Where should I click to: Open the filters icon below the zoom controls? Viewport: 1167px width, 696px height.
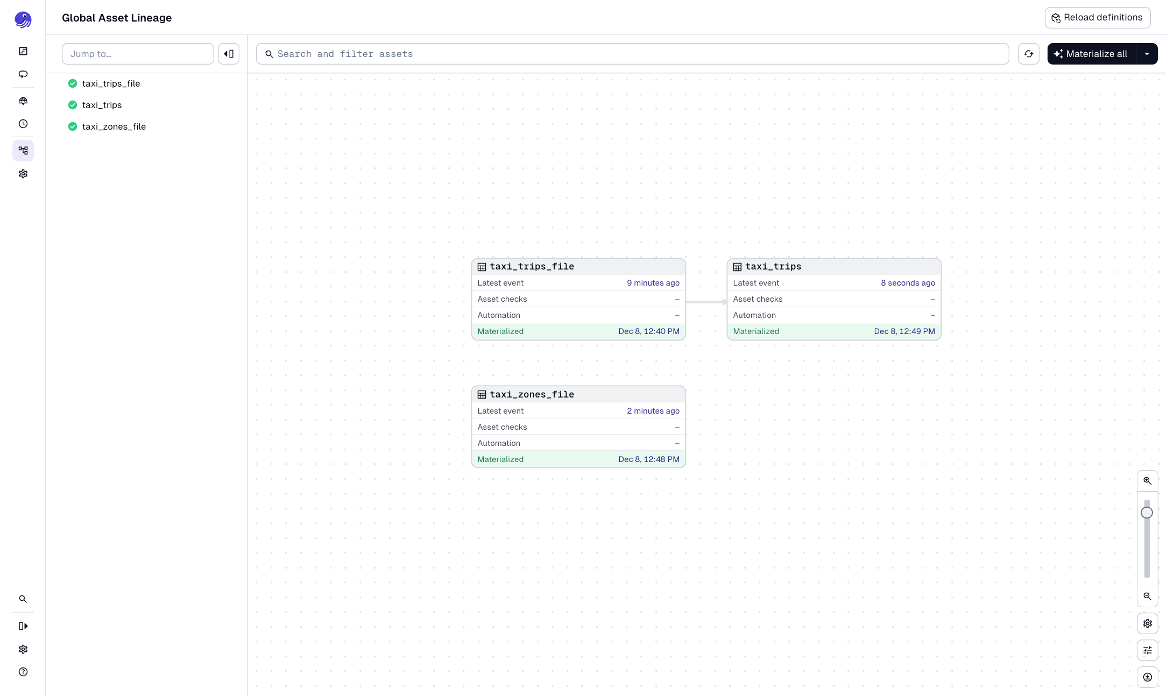1147,650
